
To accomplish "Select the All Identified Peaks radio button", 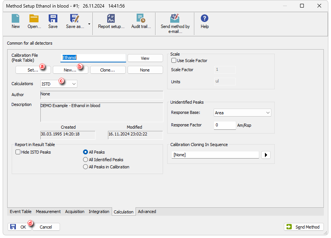I will click(86, 159).
